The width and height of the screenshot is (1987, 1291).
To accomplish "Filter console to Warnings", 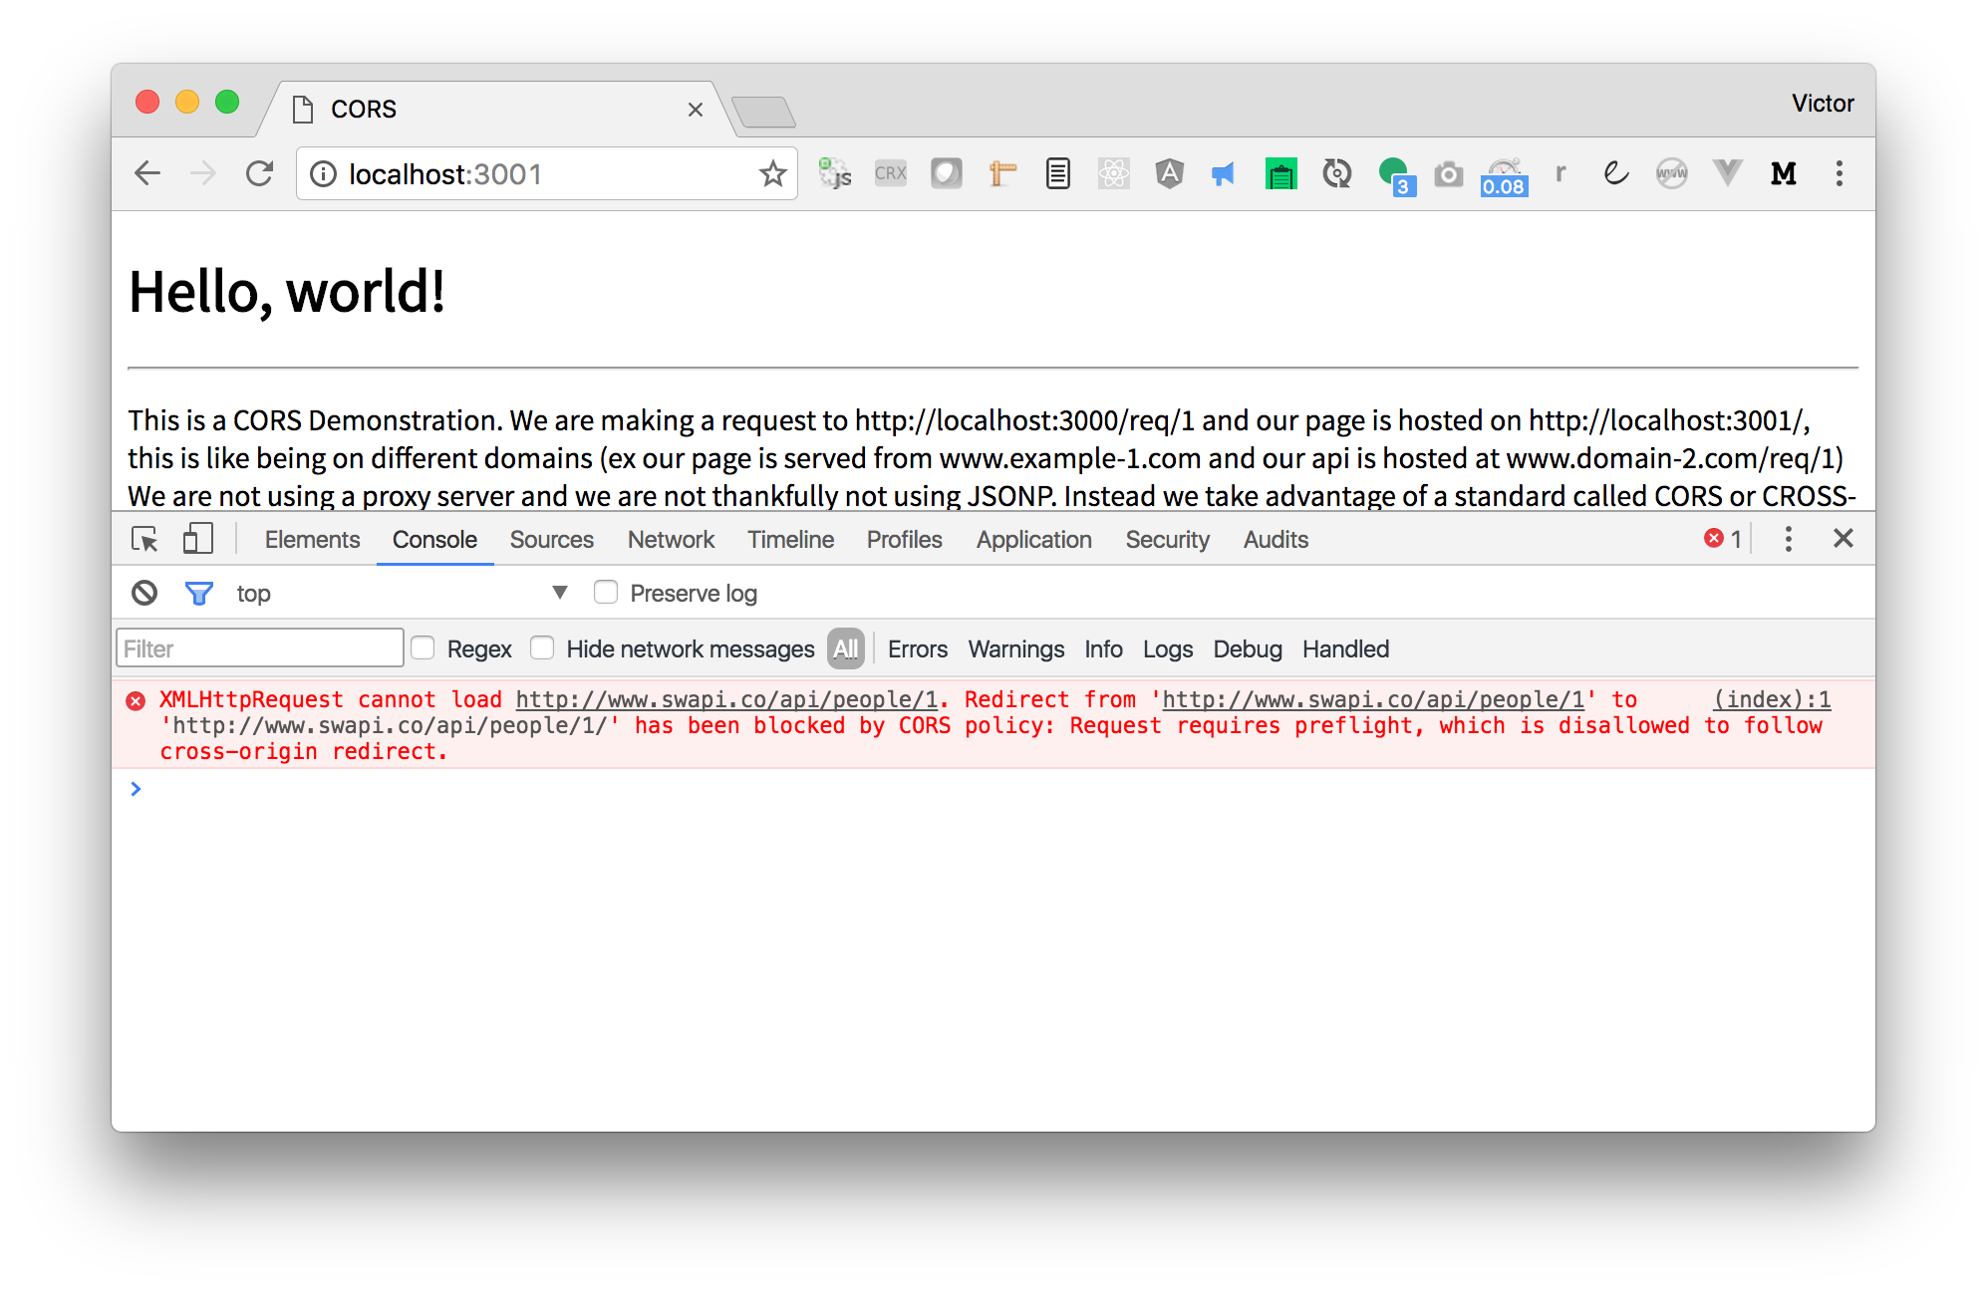I will (1016, 649).
